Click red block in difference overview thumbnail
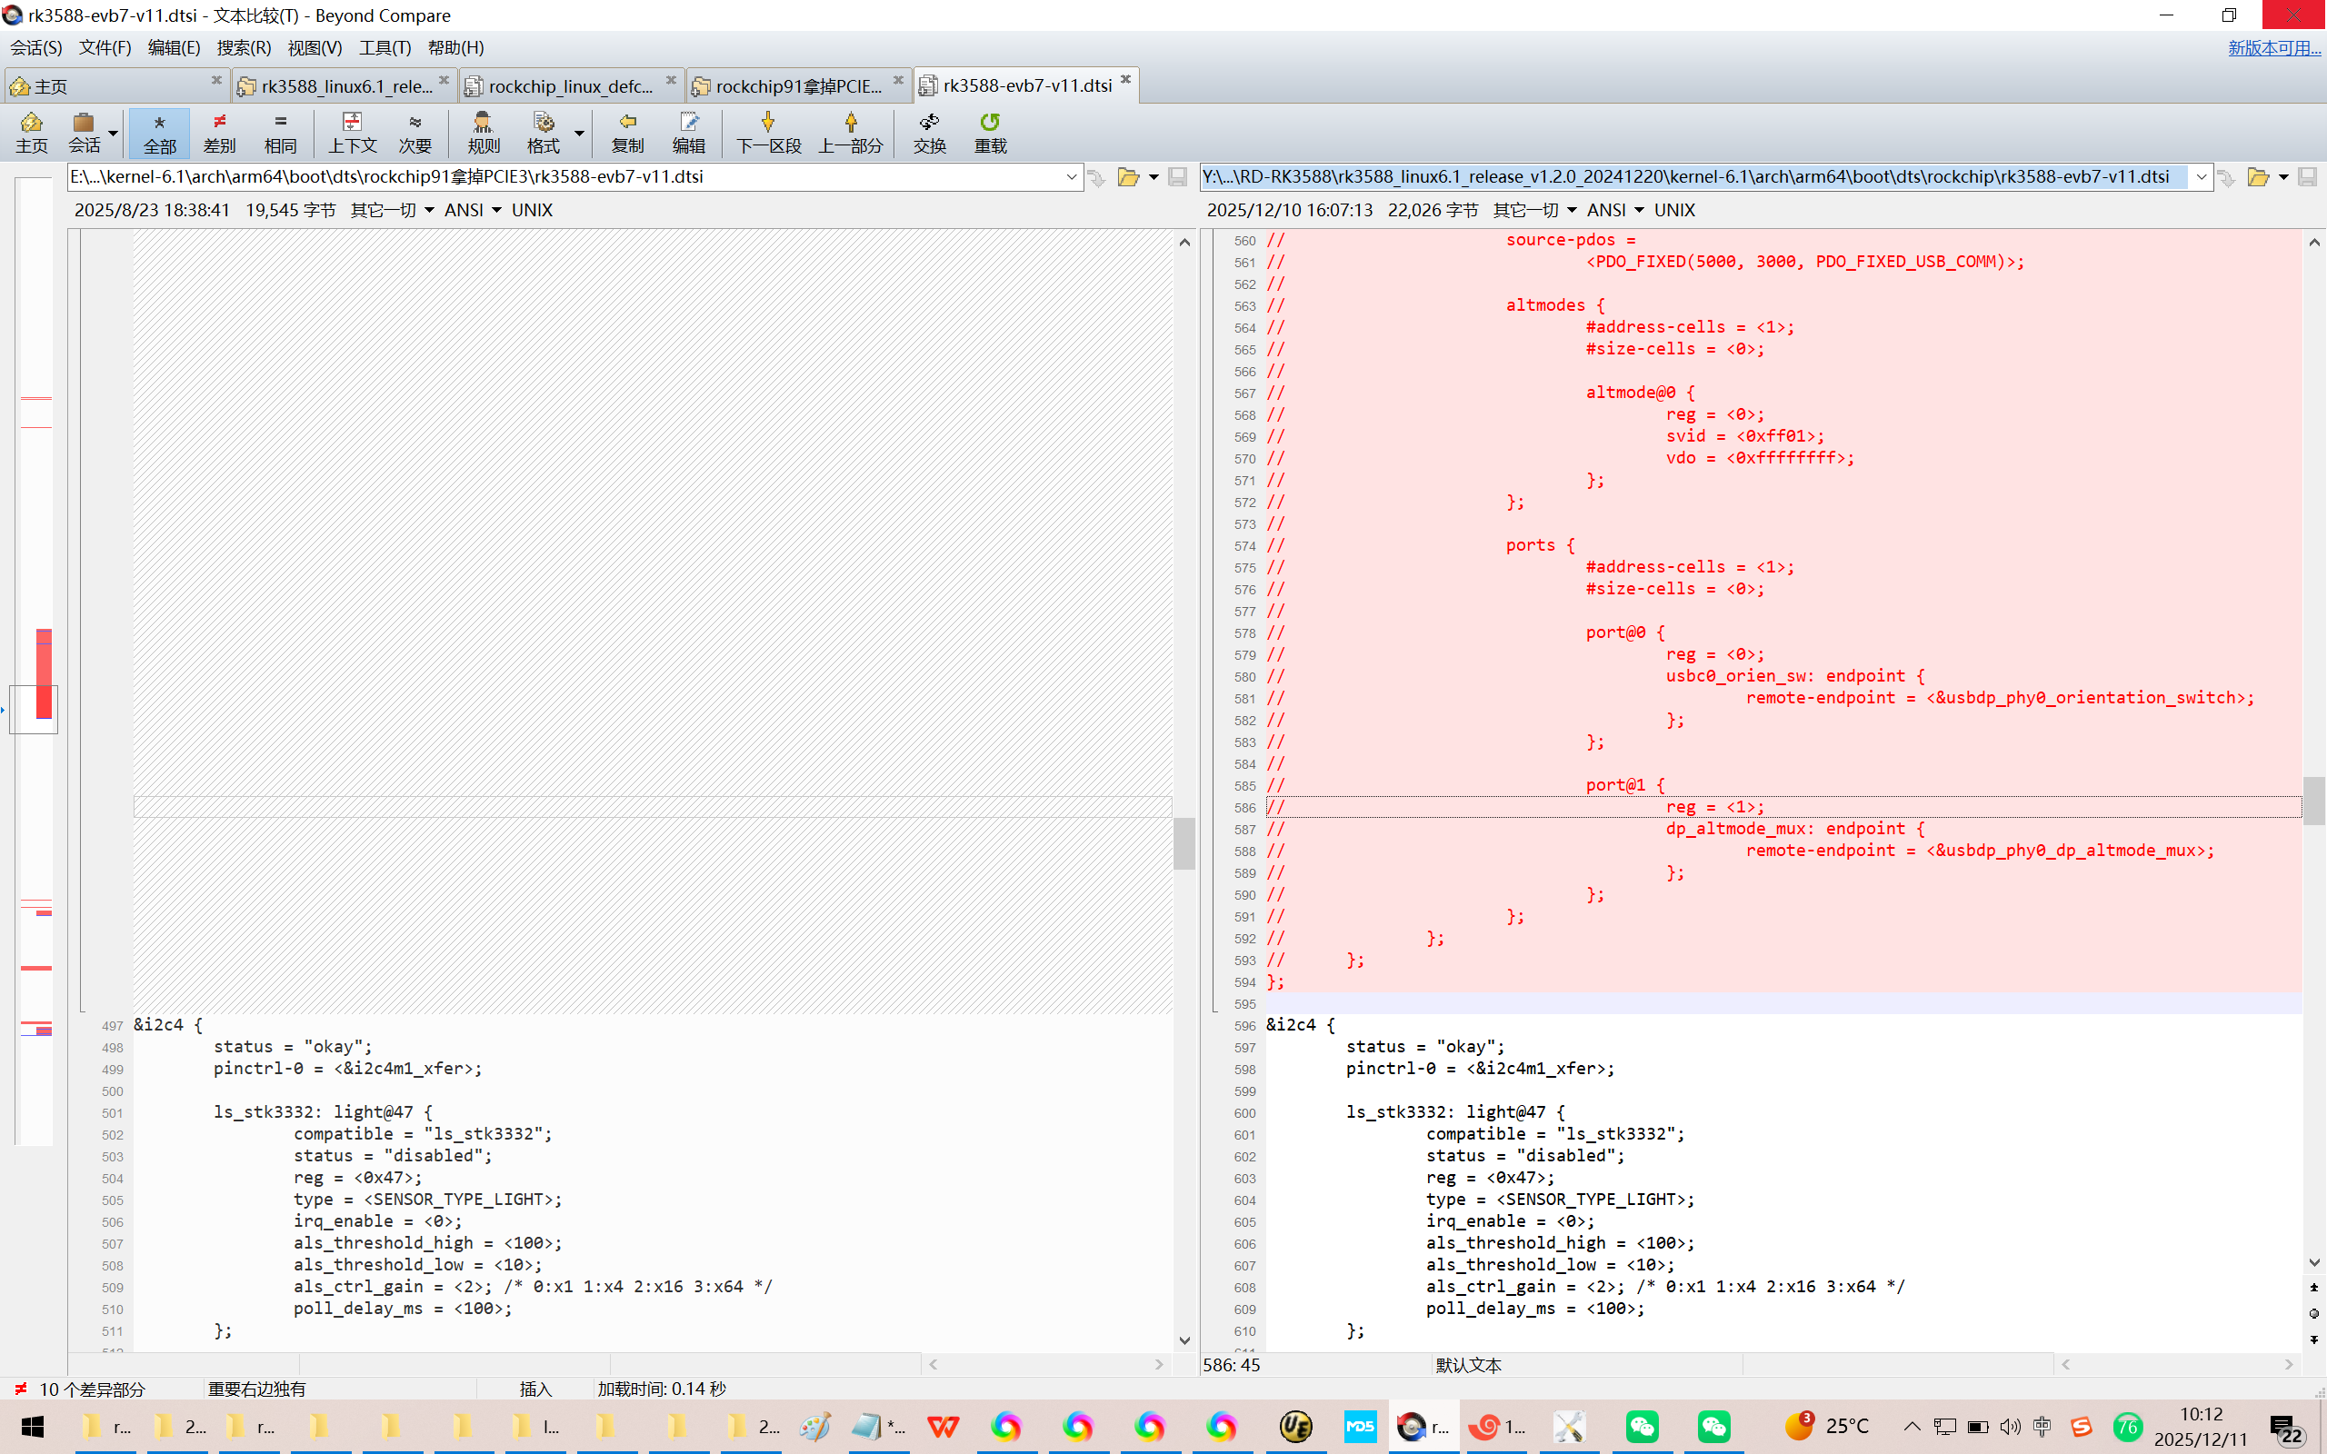Image resolution: width=2327 pixels, height=1454 pixels. [44, 673]
